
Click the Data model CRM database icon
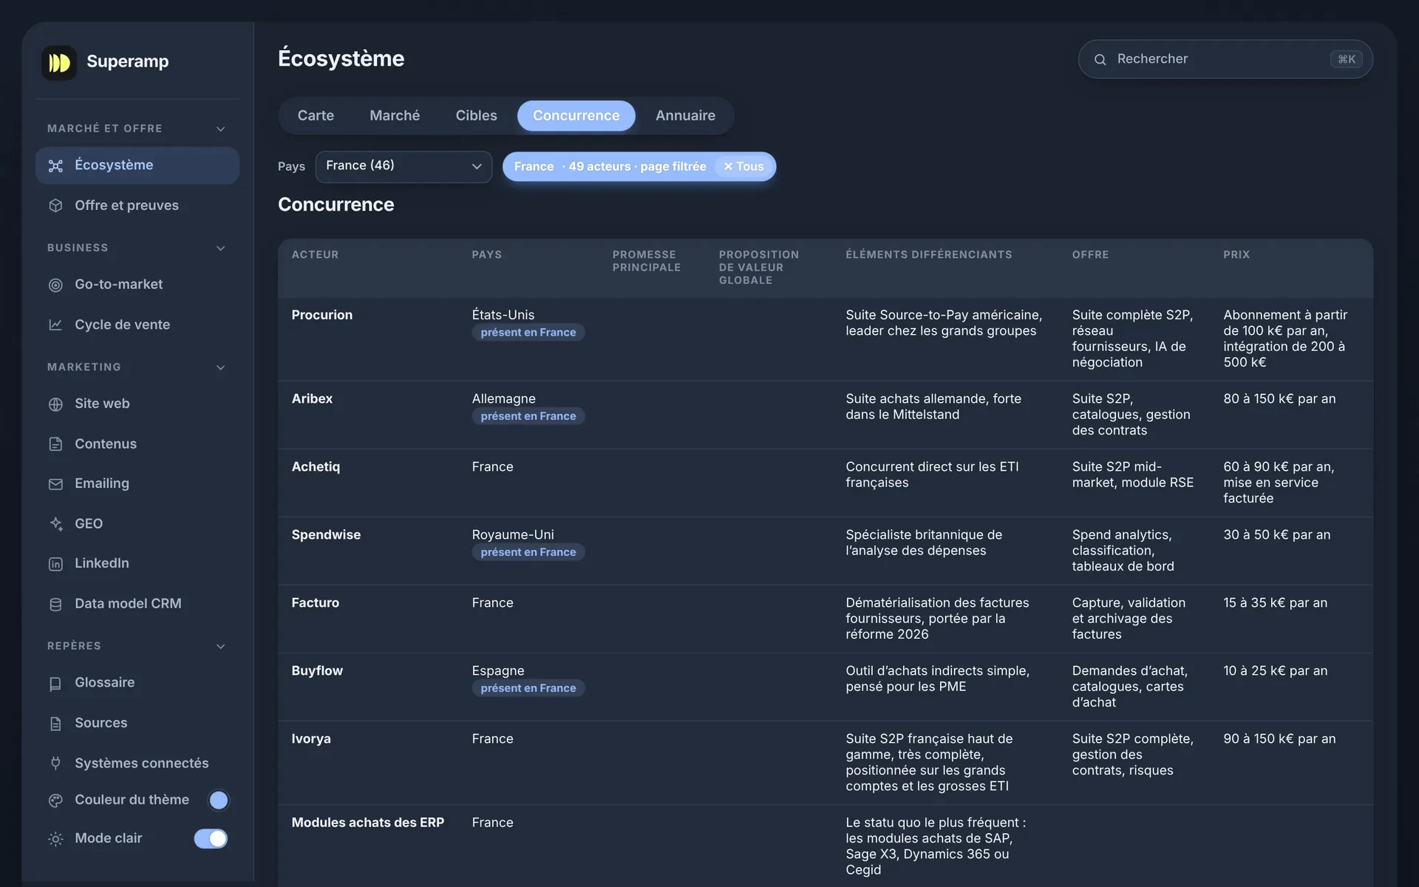(55, 604)
